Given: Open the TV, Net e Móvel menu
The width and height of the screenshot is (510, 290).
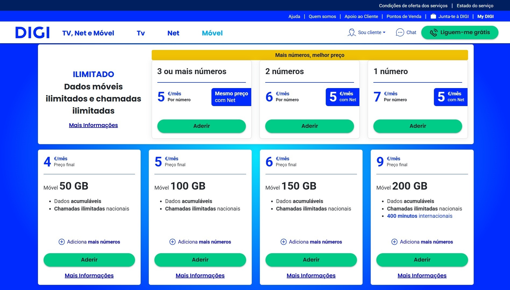Looking at the screenshot, I should click(88, 33).
